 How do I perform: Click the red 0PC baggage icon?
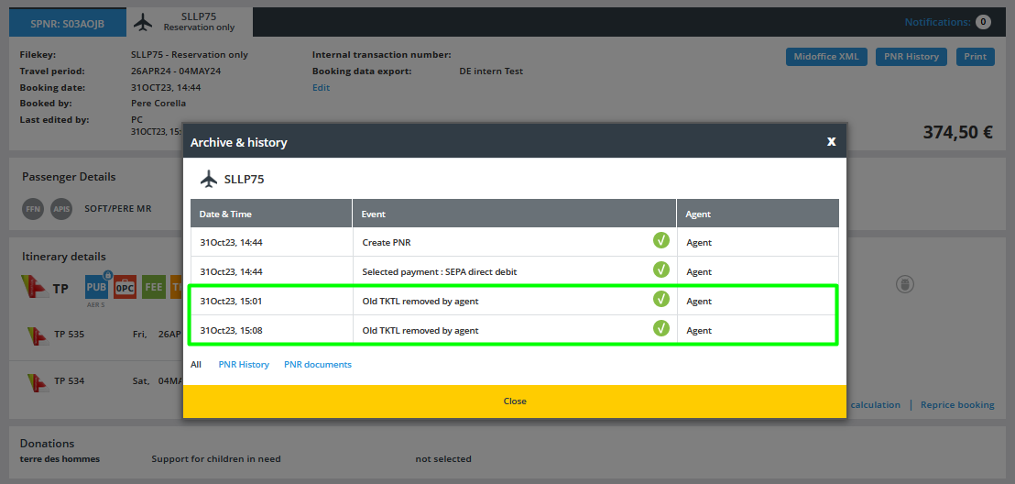[x=126, y=287]
